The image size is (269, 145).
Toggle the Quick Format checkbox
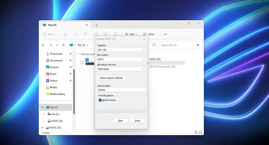coord(100,100)
